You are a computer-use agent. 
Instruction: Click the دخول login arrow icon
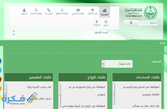tap(106, 21)
